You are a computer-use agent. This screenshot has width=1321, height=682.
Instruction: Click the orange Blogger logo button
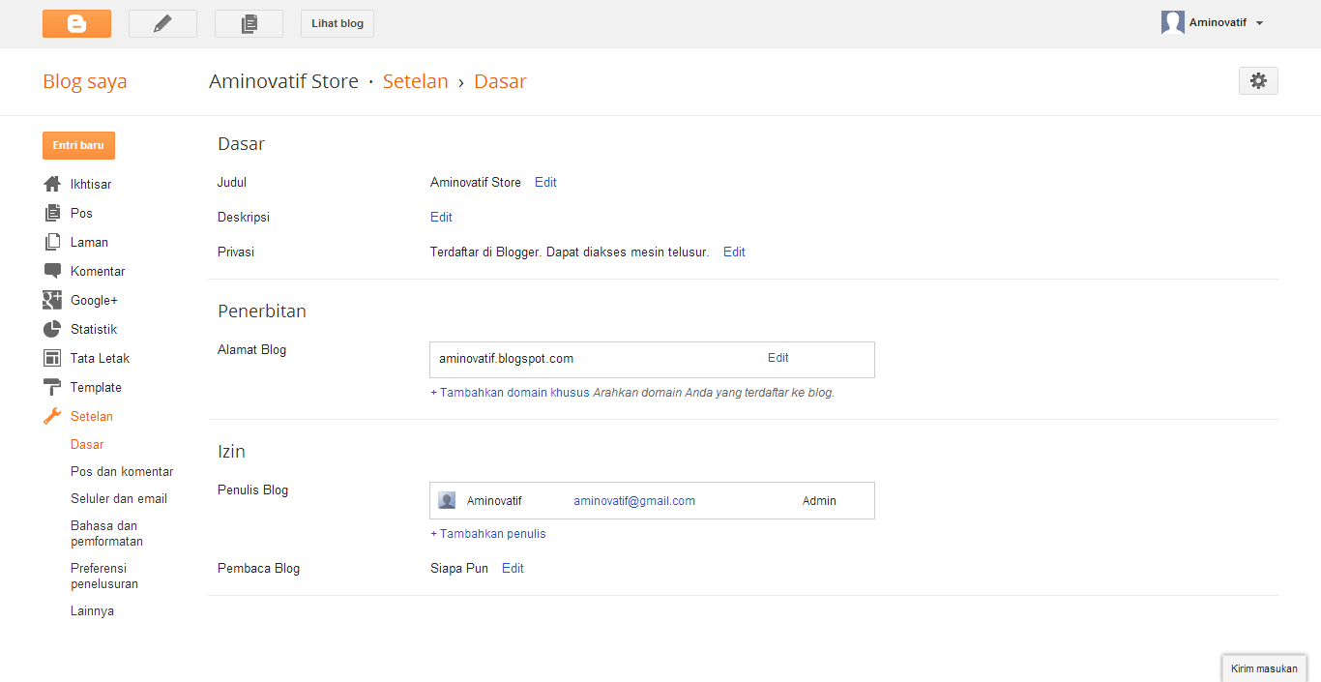coord(76,23)
